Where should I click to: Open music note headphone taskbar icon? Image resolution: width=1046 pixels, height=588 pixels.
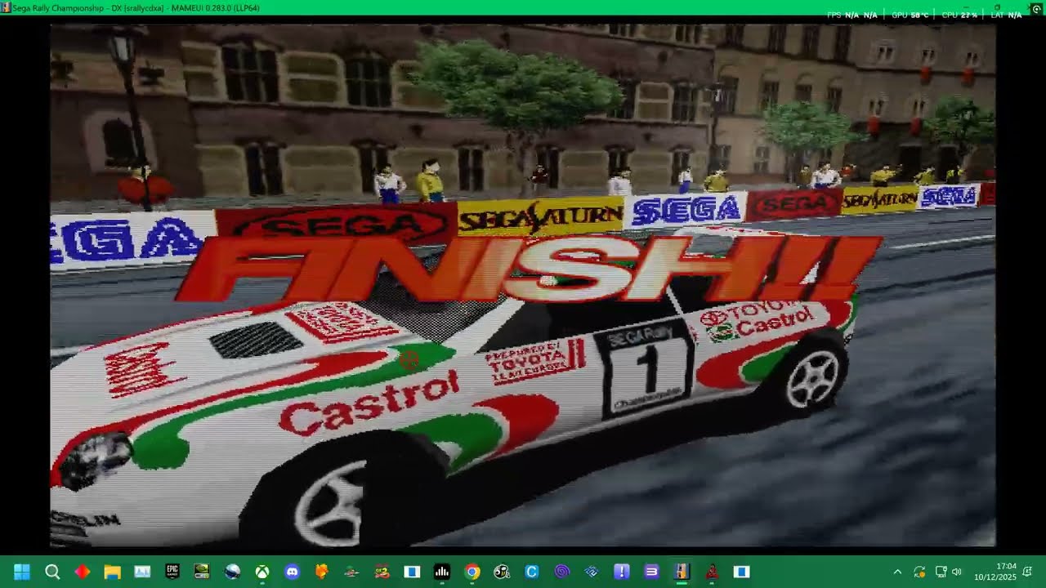tap(502, 572)
